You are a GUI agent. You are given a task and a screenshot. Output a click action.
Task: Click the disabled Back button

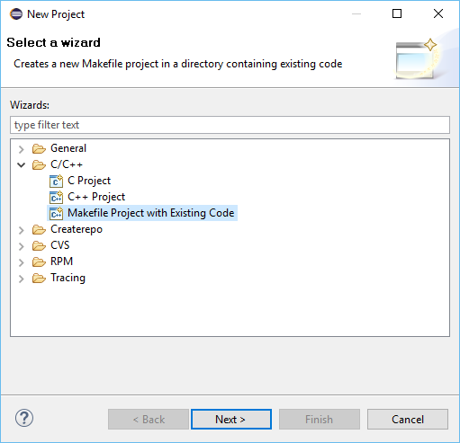point(149,419)
